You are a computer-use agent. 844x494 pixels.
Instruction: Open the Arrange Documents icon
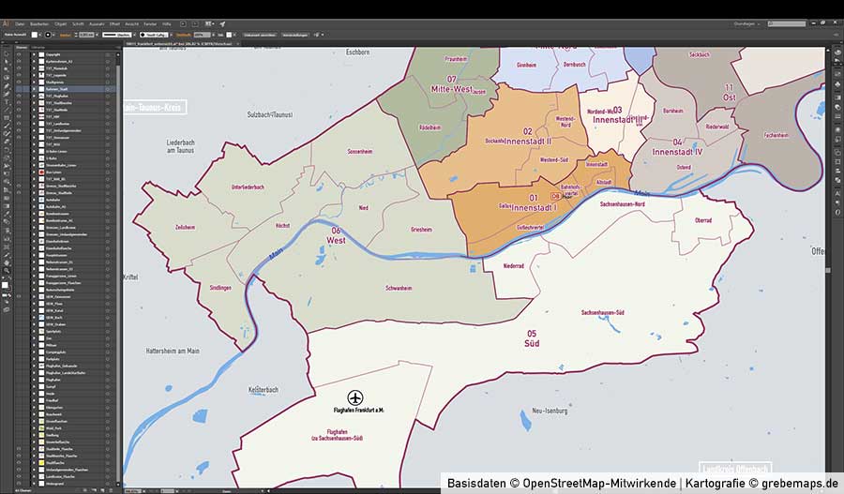209,23
